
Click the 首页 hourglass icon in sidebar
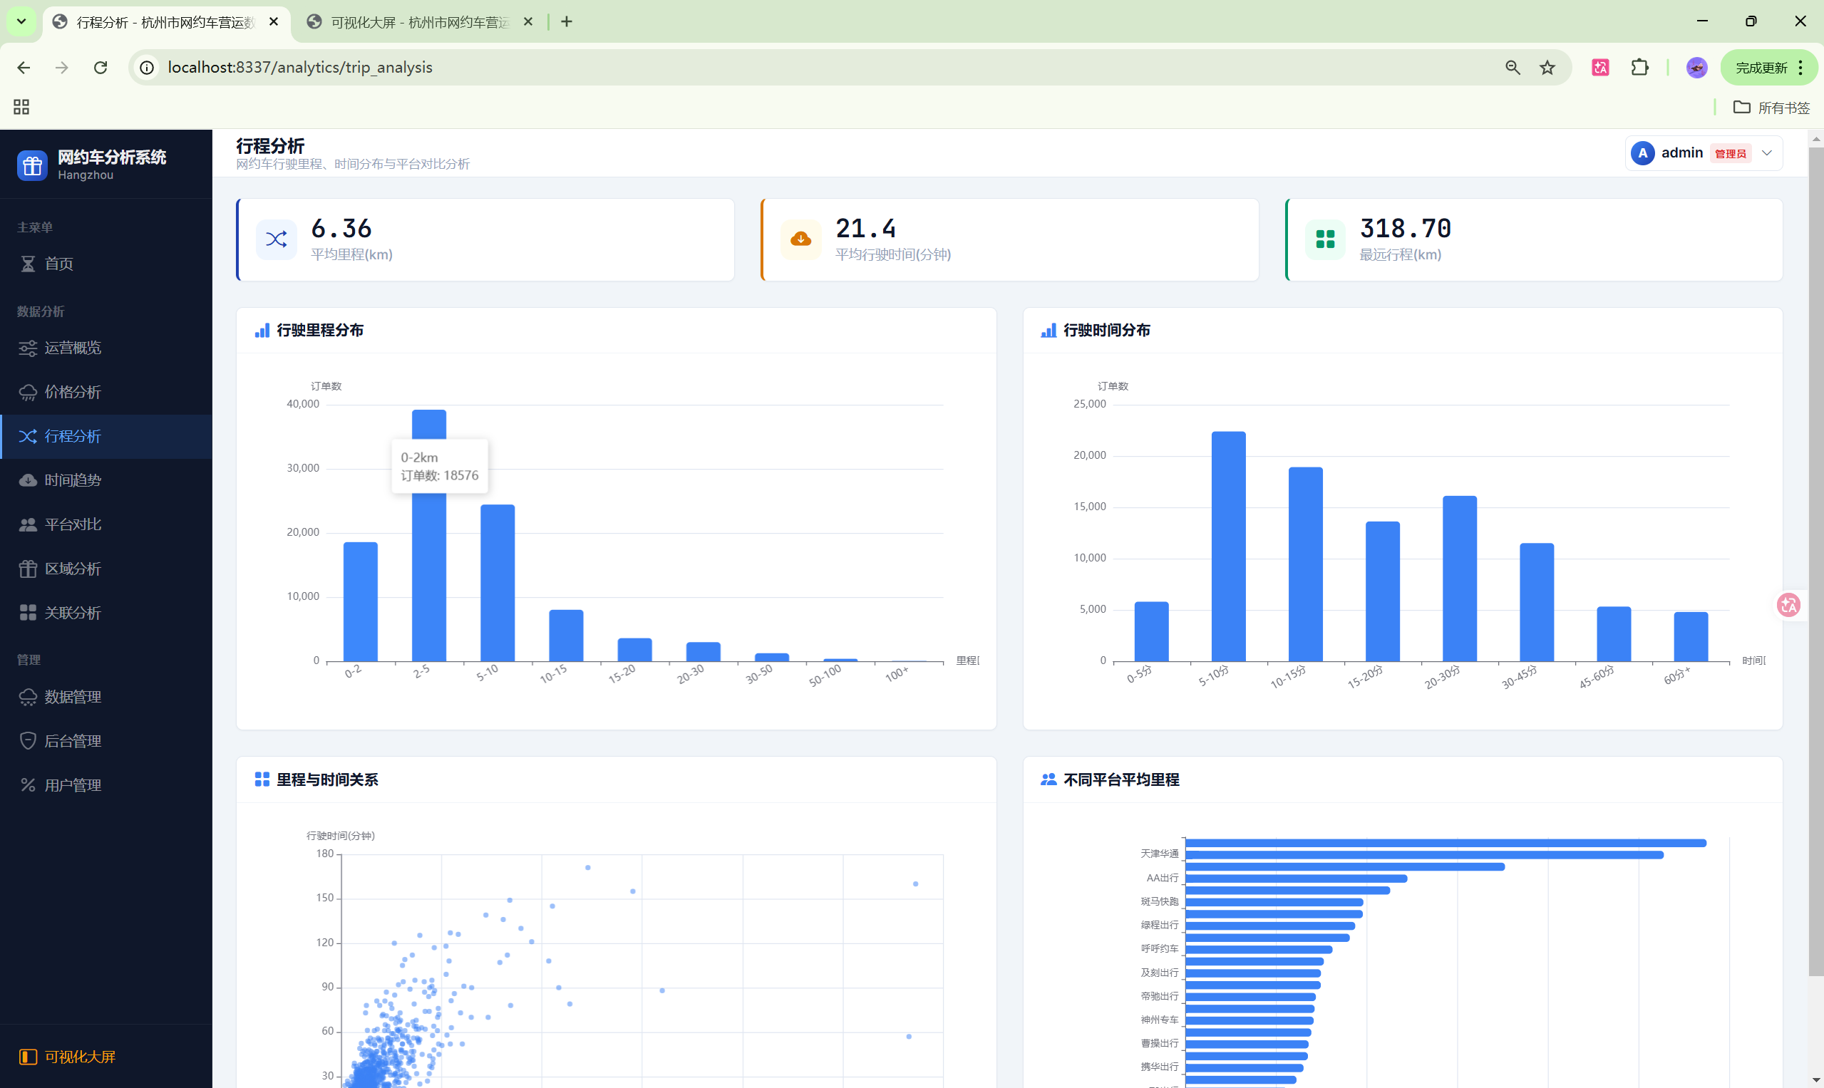[x=28, y=264]
